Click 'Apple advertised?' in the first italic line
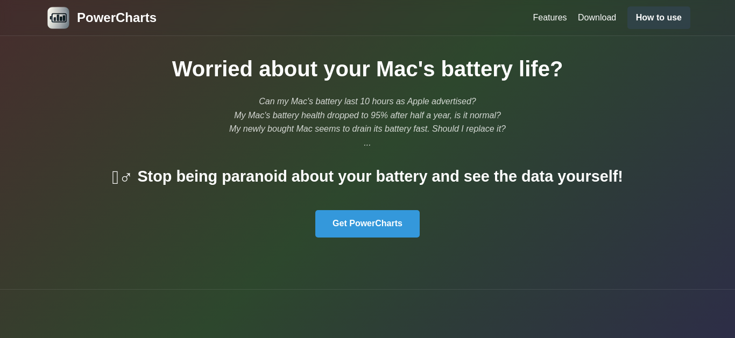 (x=441, y=102)
